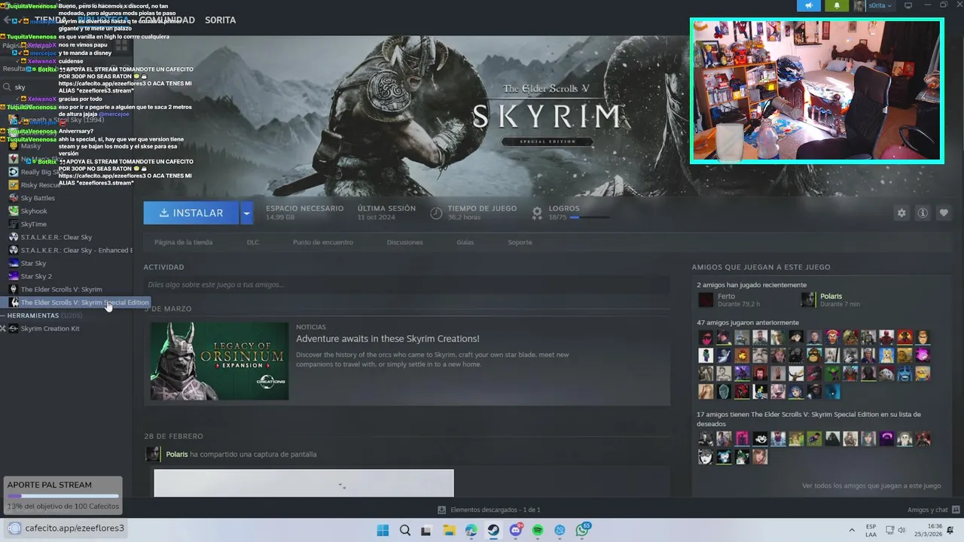Open the Discusiones tab

click(x=404, y=242)
